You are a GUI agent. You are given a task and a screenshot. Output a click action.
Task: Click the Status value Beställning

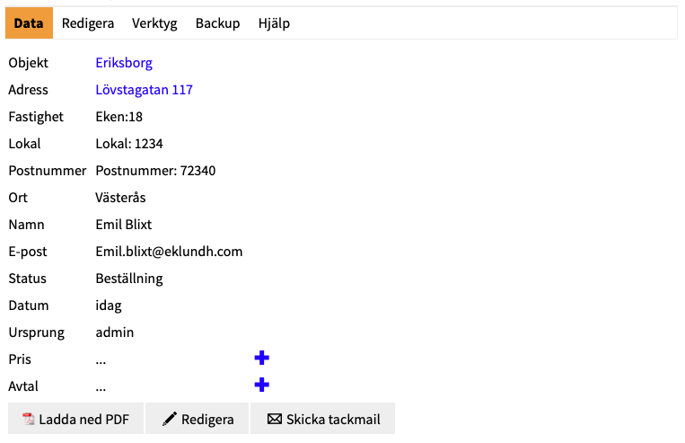click(128, 279)
